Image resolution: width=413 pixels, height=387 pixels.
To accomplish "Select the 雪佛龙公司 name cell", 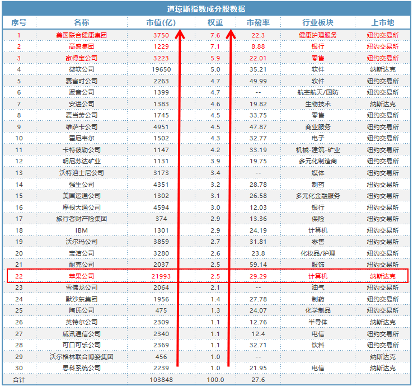I will click(x=81, y=287).
